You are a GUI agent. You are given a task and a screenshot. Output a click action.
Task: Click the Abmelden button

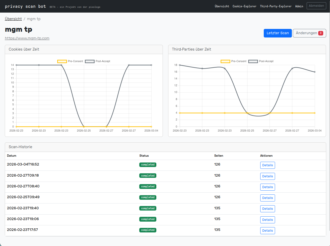click(x=316, y=6)
